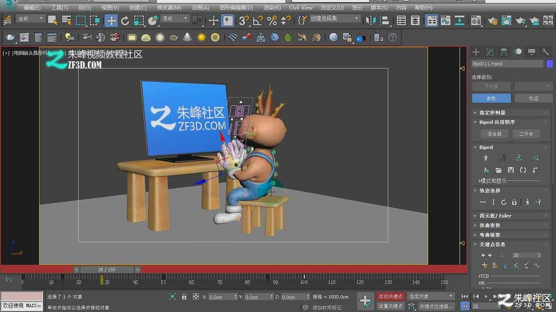Toggle the 3D Snaps button

(x=244, y=20)
